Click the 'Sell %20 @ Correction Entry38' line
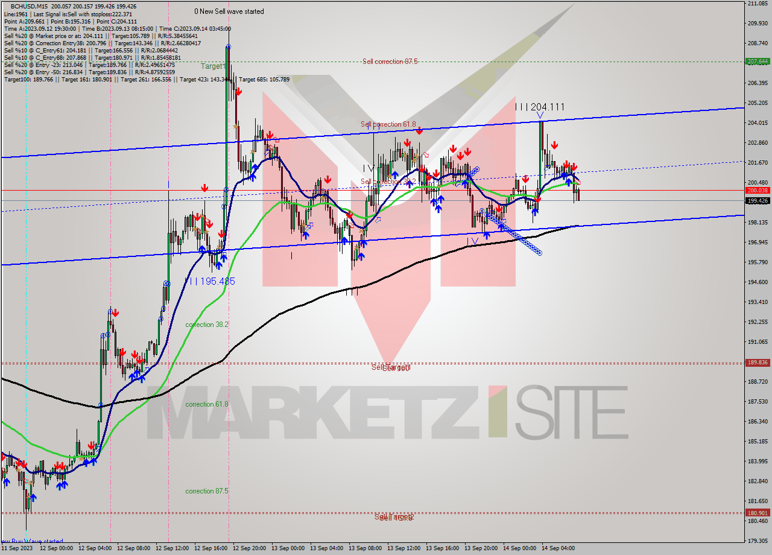The height and width of the screenshot is (555, 772). pyautogui.click(x=103, y=43)
